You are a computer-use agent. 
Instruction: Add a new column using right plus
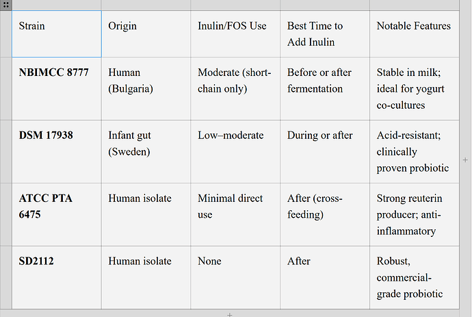(465, 159)
